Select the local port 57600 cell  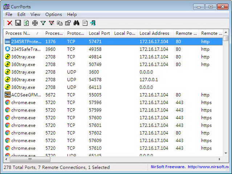(95, 118)
